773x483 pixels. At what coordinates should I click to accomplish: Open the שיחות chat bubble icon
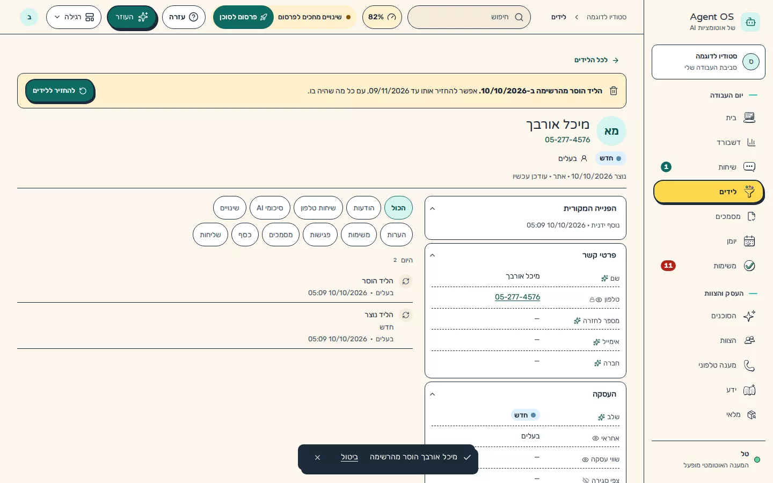[x=749, y=167]
